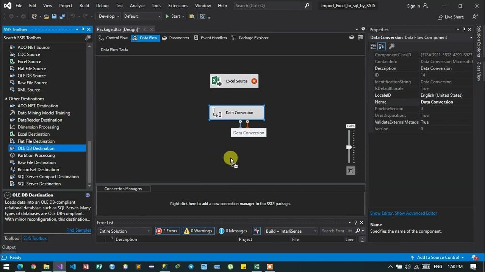Viewport: 485px width, 272px height.
Task: Open the solution configuration dropdown
Action: coord(109,16)
